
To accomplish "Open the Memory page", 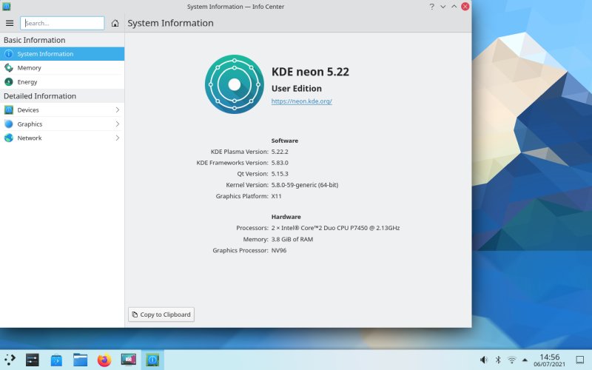I will click(x=62, y=68).
